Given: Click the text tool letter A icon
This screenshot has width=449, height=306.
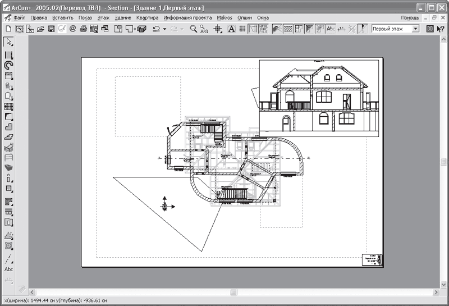Looking at the screenshot, I should 231,29.
